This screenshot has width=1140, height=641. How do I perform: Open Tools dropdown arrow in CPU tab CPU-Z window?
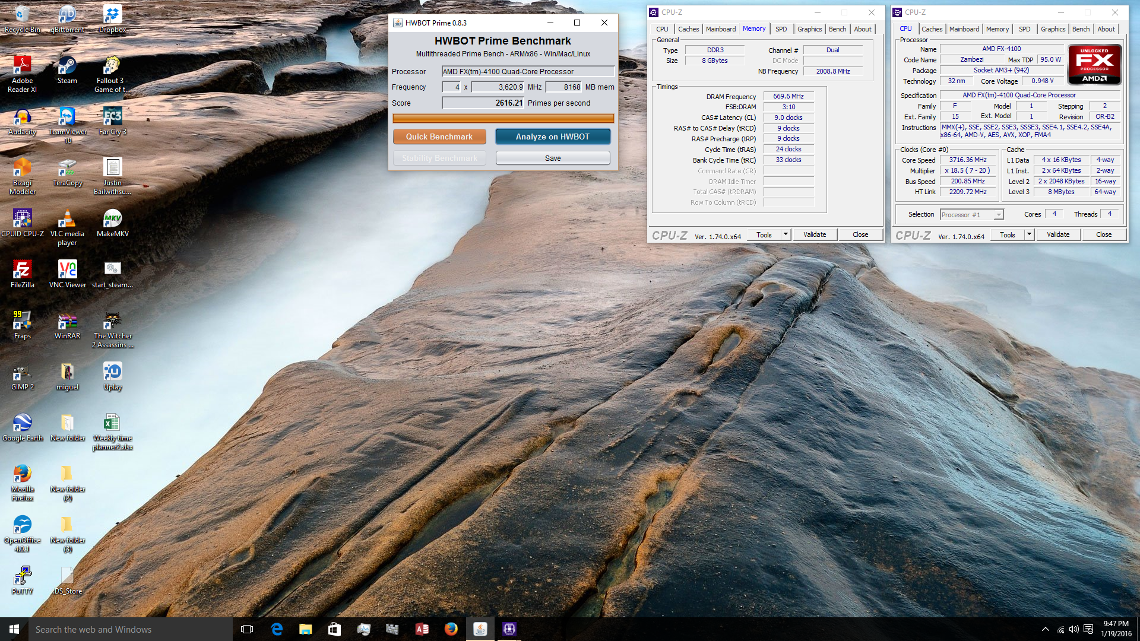[x=1029, y=234]
